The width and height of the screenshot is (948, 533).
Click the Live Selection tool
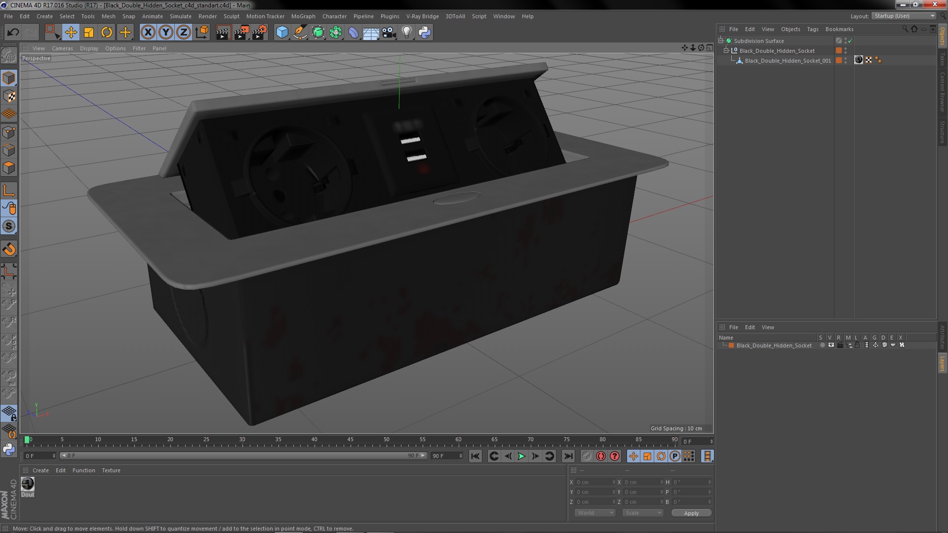(x=52, y=33)
